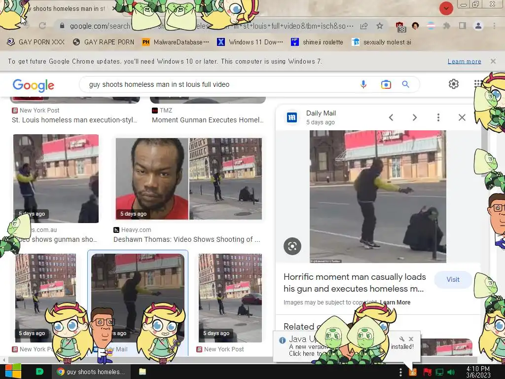This screenshot has height=379, width=505.
Task: Open the TMZ result title
Action: point(208,120)
